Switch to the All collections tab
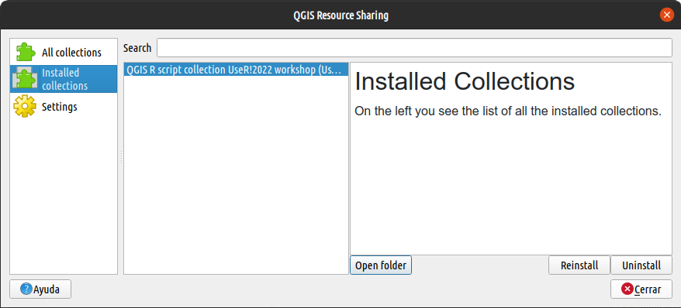 tap(64, 52)
